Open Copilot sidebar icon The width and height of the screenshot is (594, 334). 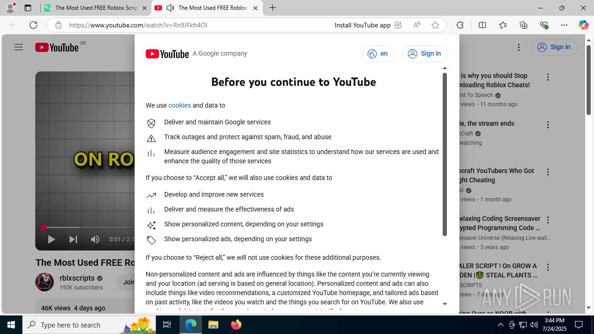click(x=584, y=25)
